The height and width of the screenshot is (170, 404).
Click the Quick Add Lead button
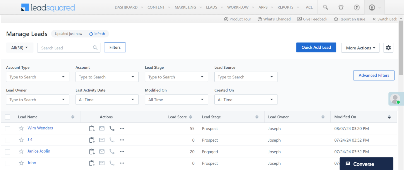[x=316, y=47]
